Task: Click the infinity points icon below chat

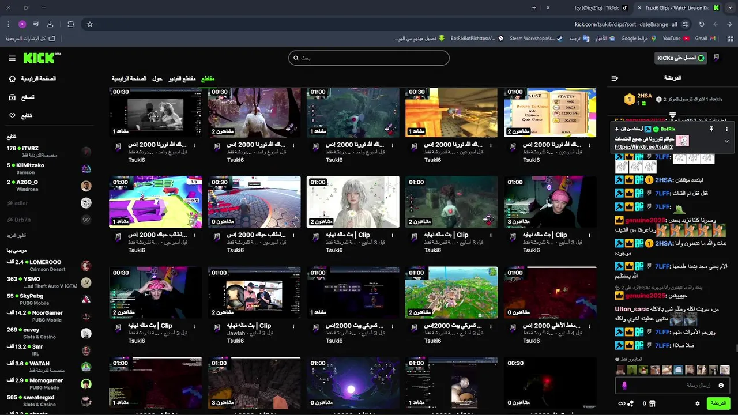Action: pos(622,403)
